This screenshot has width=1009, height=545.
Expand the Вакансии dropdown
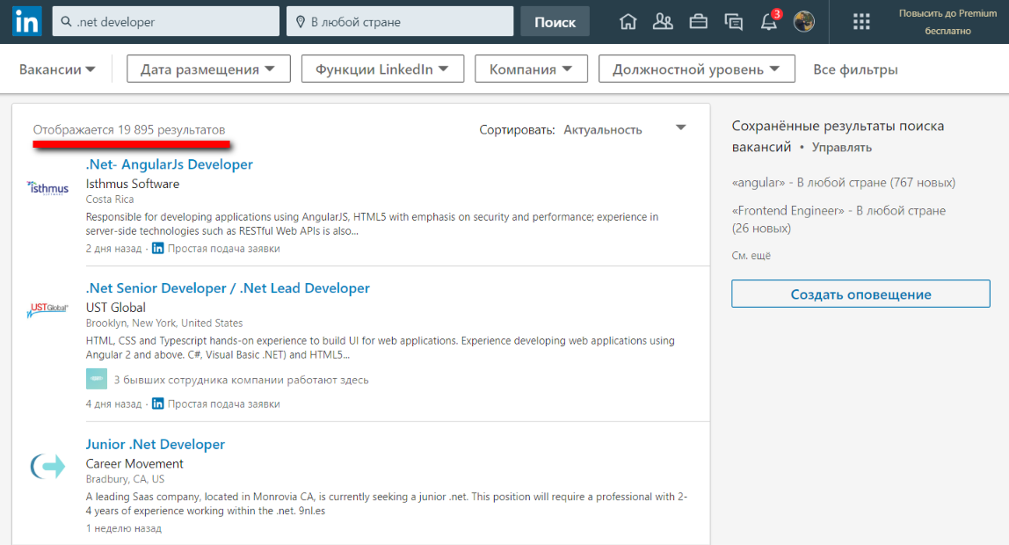[57, 69]
